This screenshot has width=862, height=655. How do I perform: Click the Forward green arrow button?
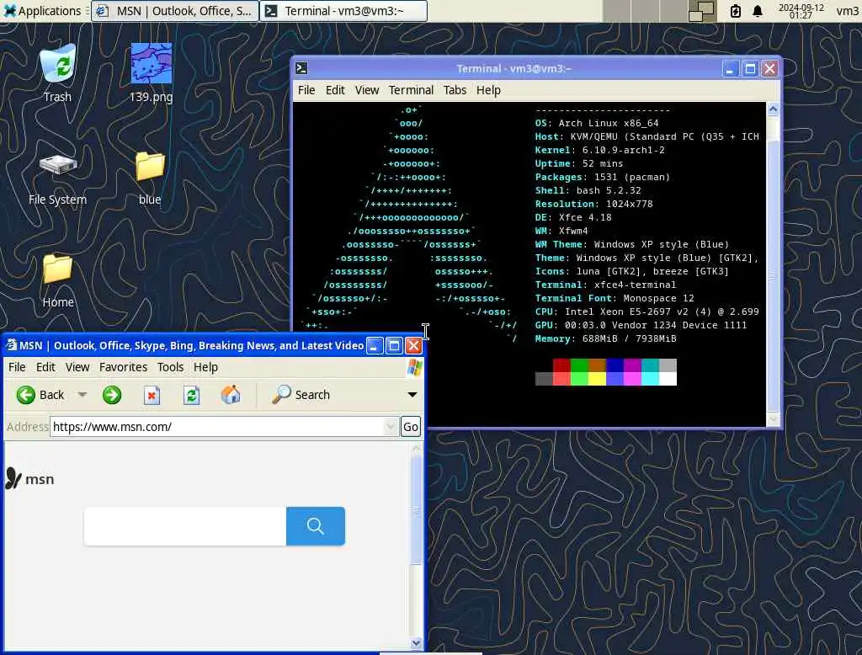coord(112,395)
